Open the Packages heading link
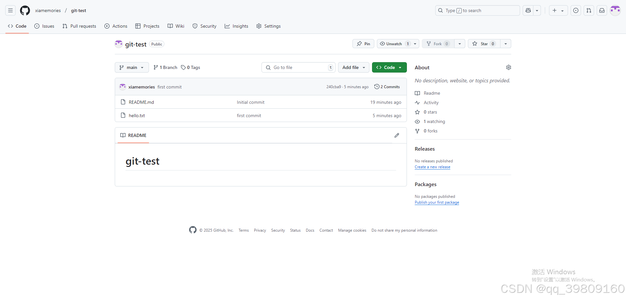 click(x=425, y=184)
